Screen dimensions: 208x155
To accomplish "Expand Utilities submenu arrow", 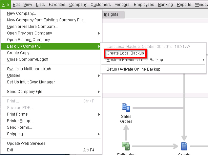I will pos(99,76).
